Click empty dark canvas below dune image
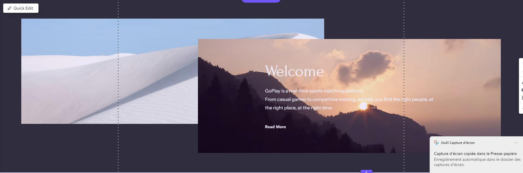The height and width of the screenshot is (173, 523). (x=87, y=148)
